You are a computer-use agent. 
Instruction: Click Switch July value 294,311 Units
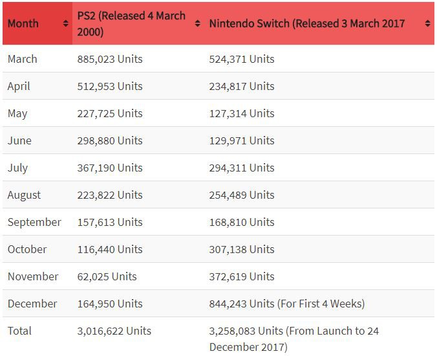pyautogui.click(x=242, y=168)
